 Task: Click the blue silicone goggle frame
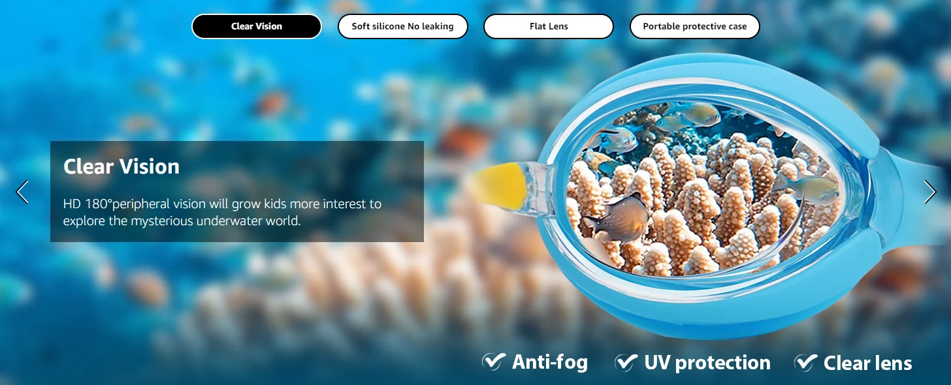tap(705, 307)
